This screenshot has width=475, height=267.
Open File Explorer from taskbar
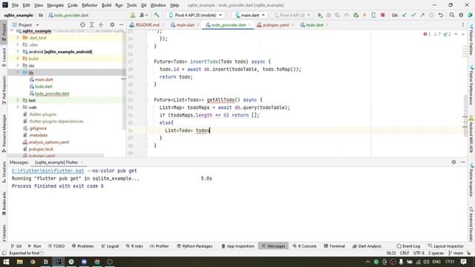coord(20,262)
